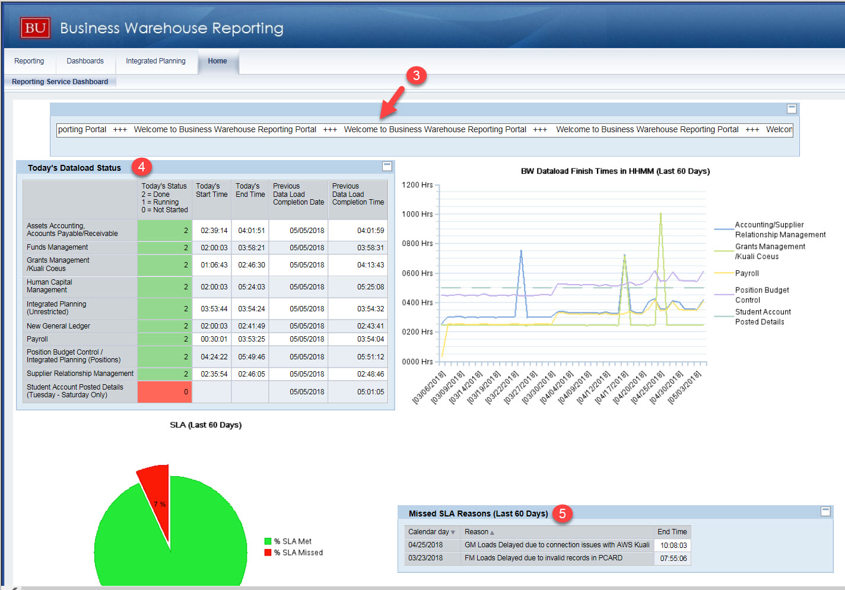
Task: Click the % SLA Met legend swatch
Action: [x=268, y=541]
